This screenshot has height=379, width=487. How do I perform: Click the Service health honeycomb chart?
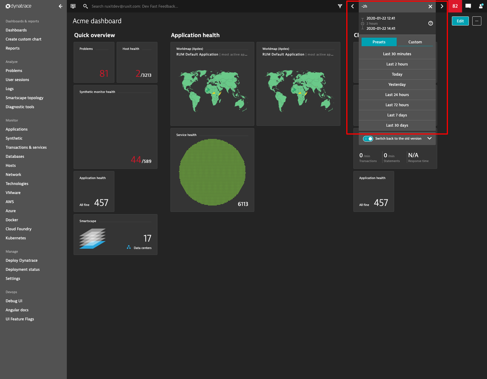(212, 172)
